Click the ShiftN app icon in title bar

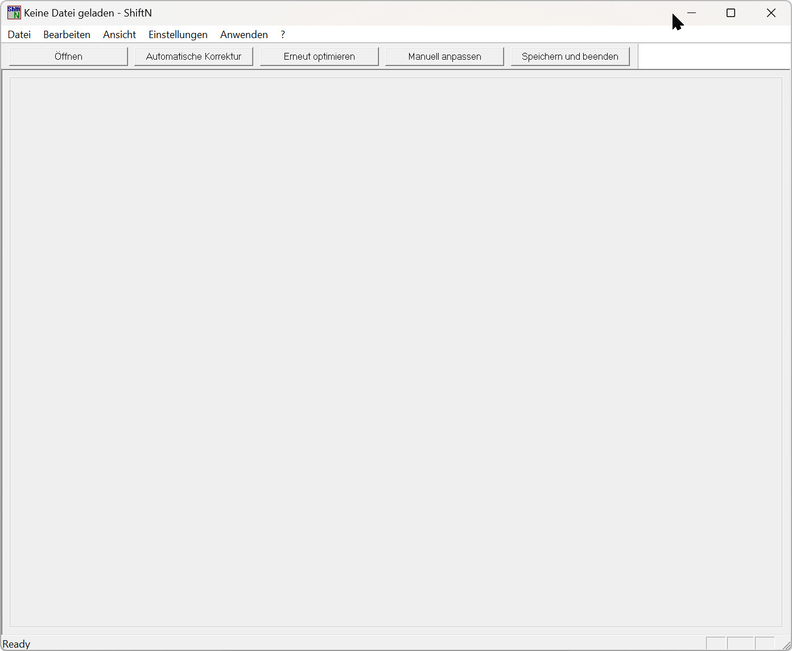click(x=14, y=13)
